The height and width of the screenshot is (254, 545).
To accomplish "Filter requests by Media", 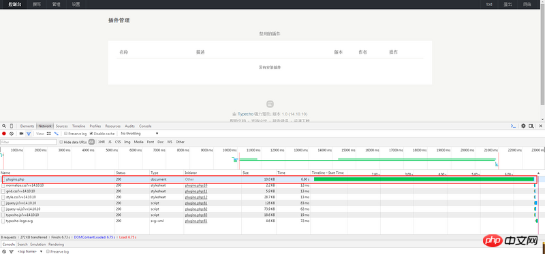I will pyautogui.click(x=139, y=142).
